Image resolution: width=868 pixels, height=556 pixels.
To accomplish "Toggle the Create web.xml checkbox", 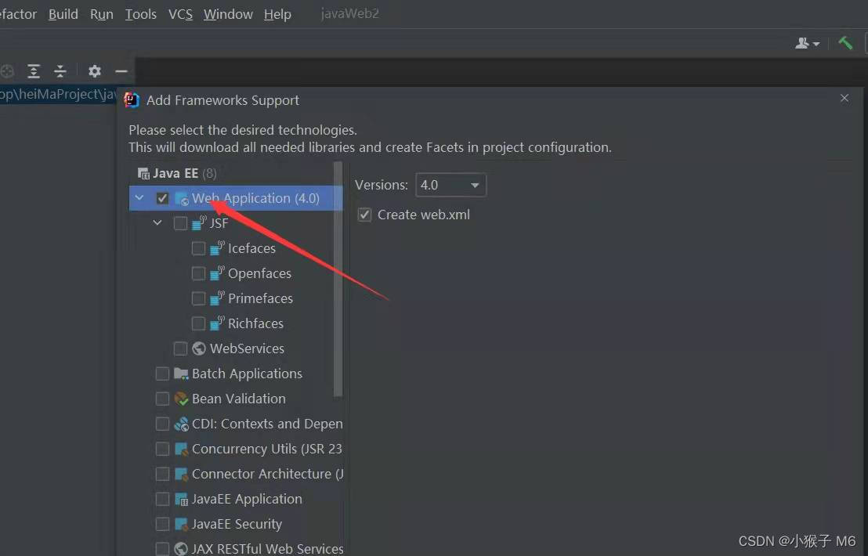I will point(364,215).
